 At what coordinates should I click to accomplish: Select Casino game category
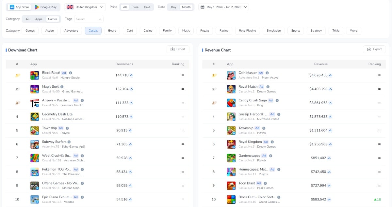coord(148,31)
